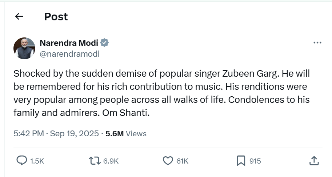Click the Post heading title
Viewport: 332px width, 177px height.
click(56, 17)
